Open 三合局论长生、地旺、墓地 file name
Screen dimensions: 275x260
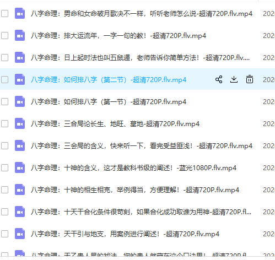115,124
